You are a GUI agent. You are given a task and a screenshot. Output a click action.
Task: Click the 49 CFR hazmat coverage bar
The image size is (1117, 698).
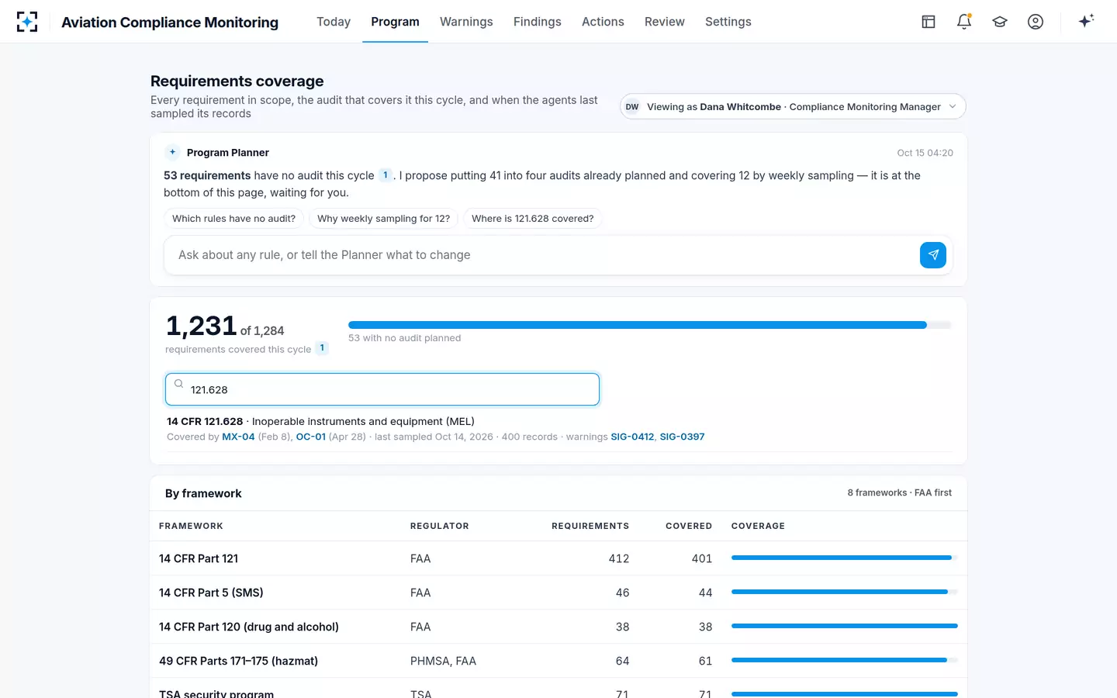pos(845,660)
